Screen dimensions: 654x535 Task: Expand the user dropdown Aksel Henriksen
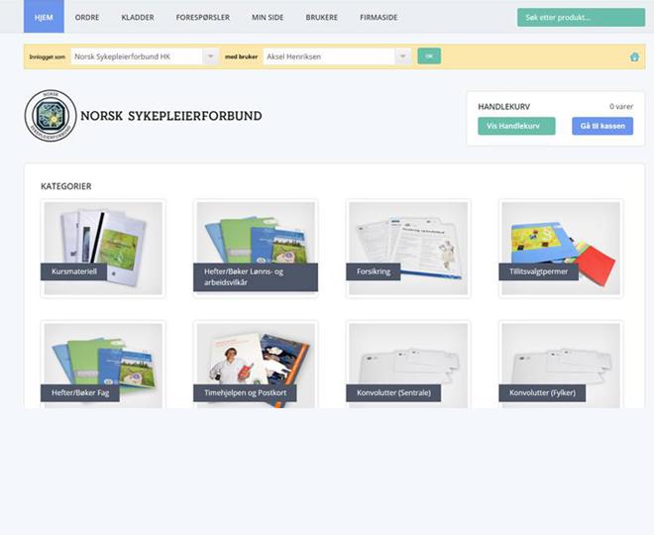point(336,56)
